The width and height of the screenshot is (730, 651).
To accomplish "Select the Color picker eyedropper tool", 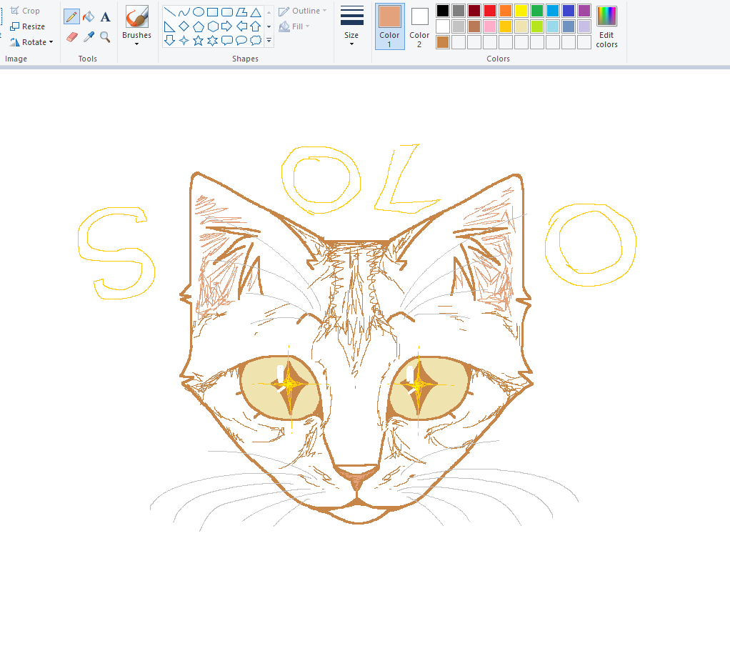I will [x=89, y=36].
